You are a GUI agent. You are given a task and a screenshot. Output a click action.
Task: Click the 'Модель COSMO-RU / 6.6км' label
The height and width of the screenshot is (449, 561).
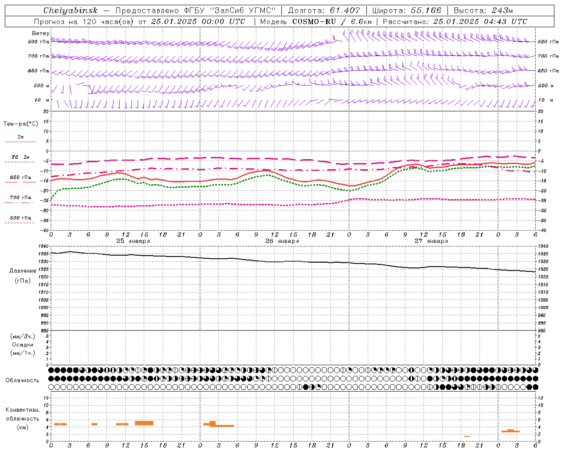tap(316, 21)
